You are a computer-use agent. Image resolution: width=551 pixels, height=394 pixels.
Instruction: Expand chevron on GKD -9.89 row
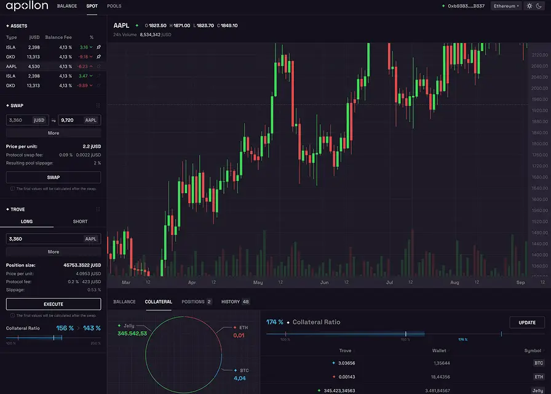point(91,86)
